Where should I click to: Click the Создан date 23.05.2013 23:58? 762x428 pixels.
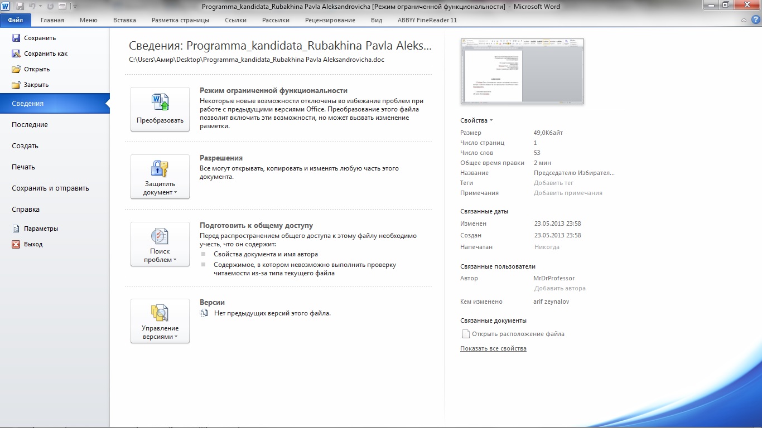pos(558,235)
